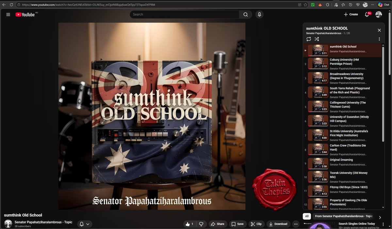Image resolution: width=392 pixels, height=229 pixels.
Task: Select From Senator Papahatziharalambrous - Topic chip
Action: (344, 216)
